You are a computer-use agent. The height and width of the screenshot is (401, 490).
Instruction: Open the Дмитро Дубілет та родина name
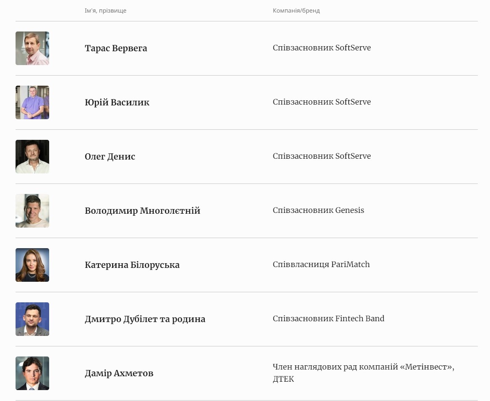pos(145,319)
